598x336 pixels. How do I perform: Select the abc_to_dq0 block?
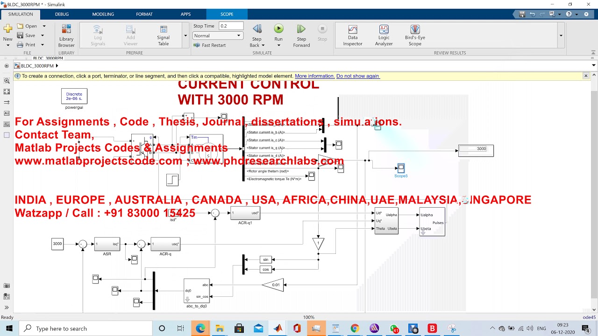197,290
